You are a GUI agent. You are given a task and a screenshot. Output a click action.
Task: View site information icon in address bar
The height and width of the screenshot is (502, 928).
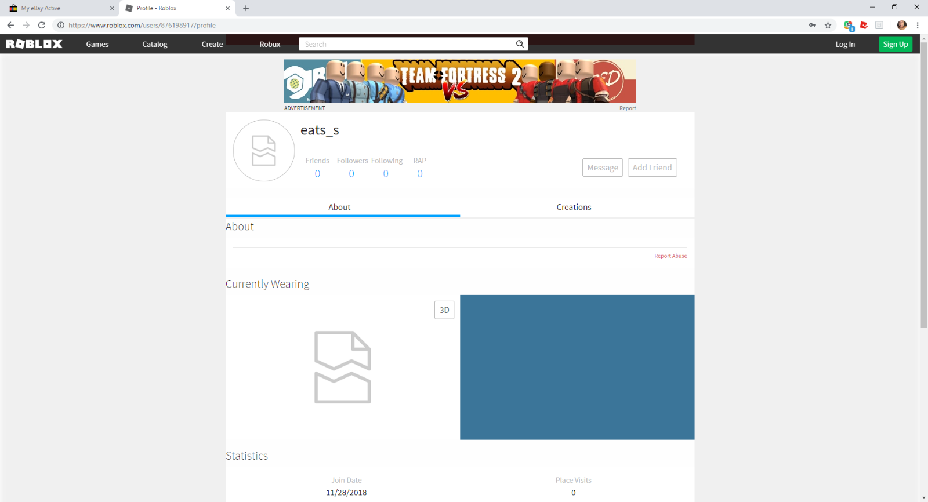pyautogui.click(x=60, y=25)
